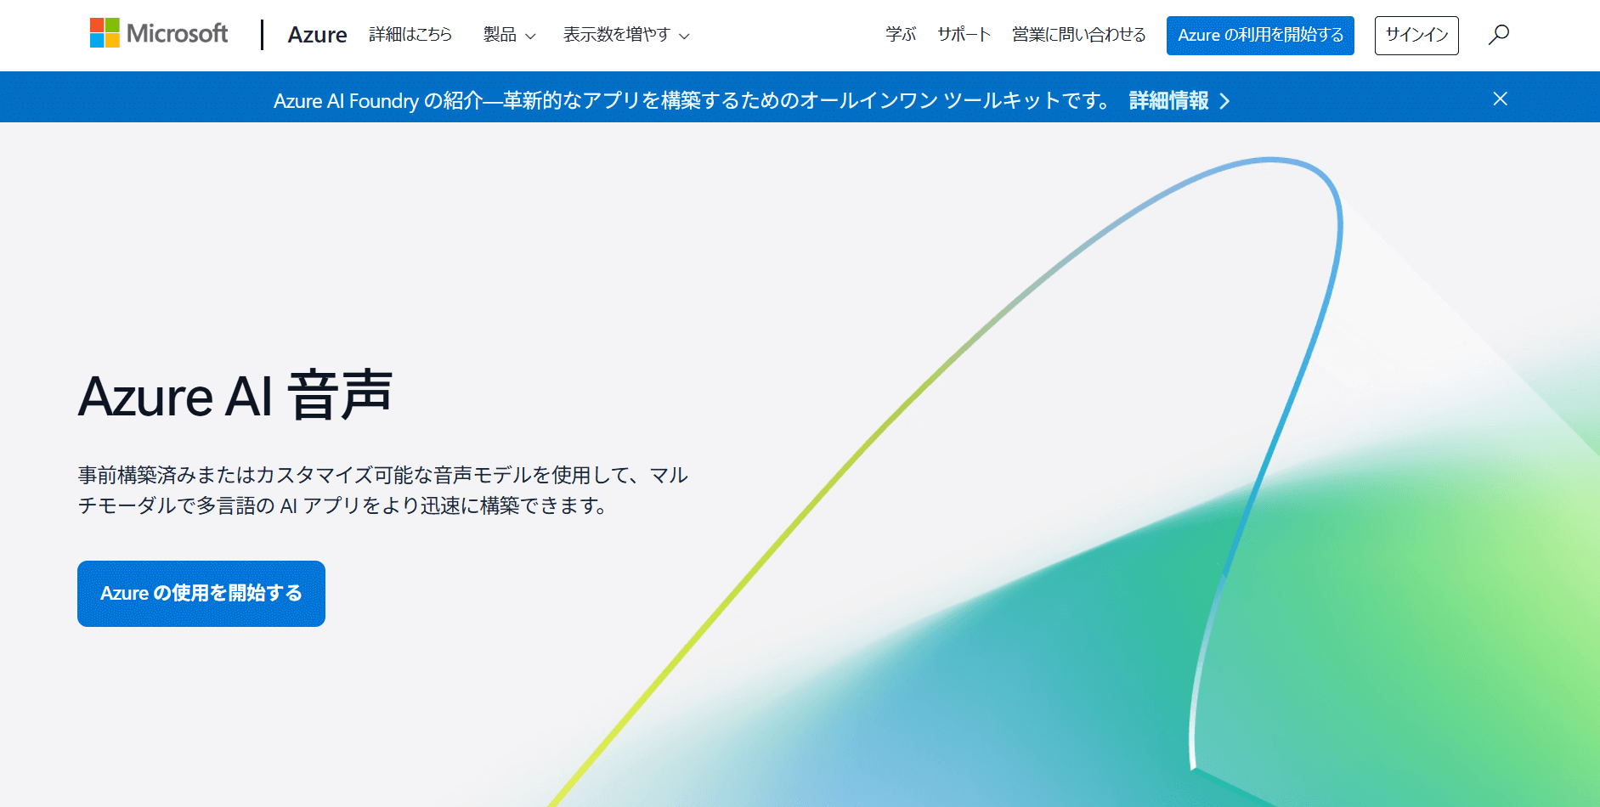
Task: Click the Microsoft four-square logo
Action: pos(105,33)
